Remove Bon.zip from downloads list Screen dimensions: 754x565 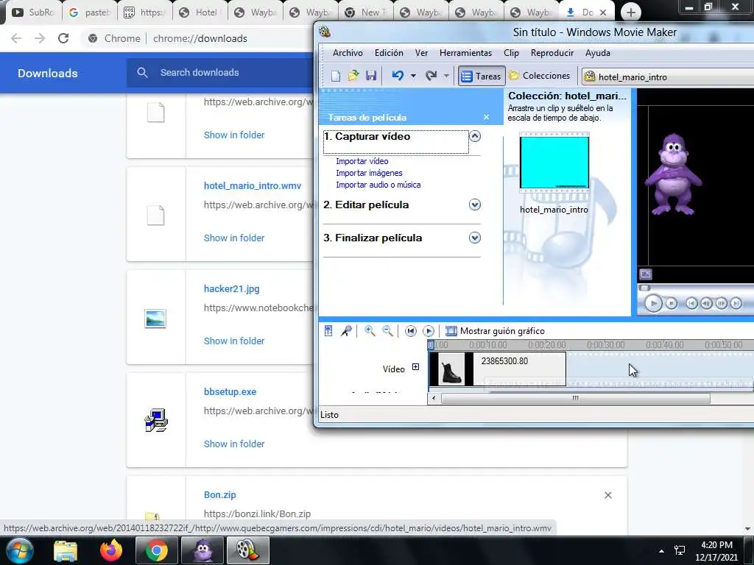607,495
